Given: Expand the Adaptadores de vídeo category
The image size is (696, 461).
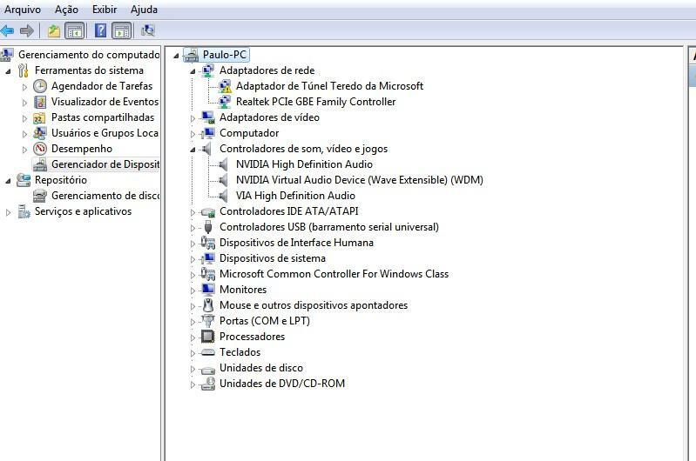Looking at the screenshot, I should click(x=193, y=118).
